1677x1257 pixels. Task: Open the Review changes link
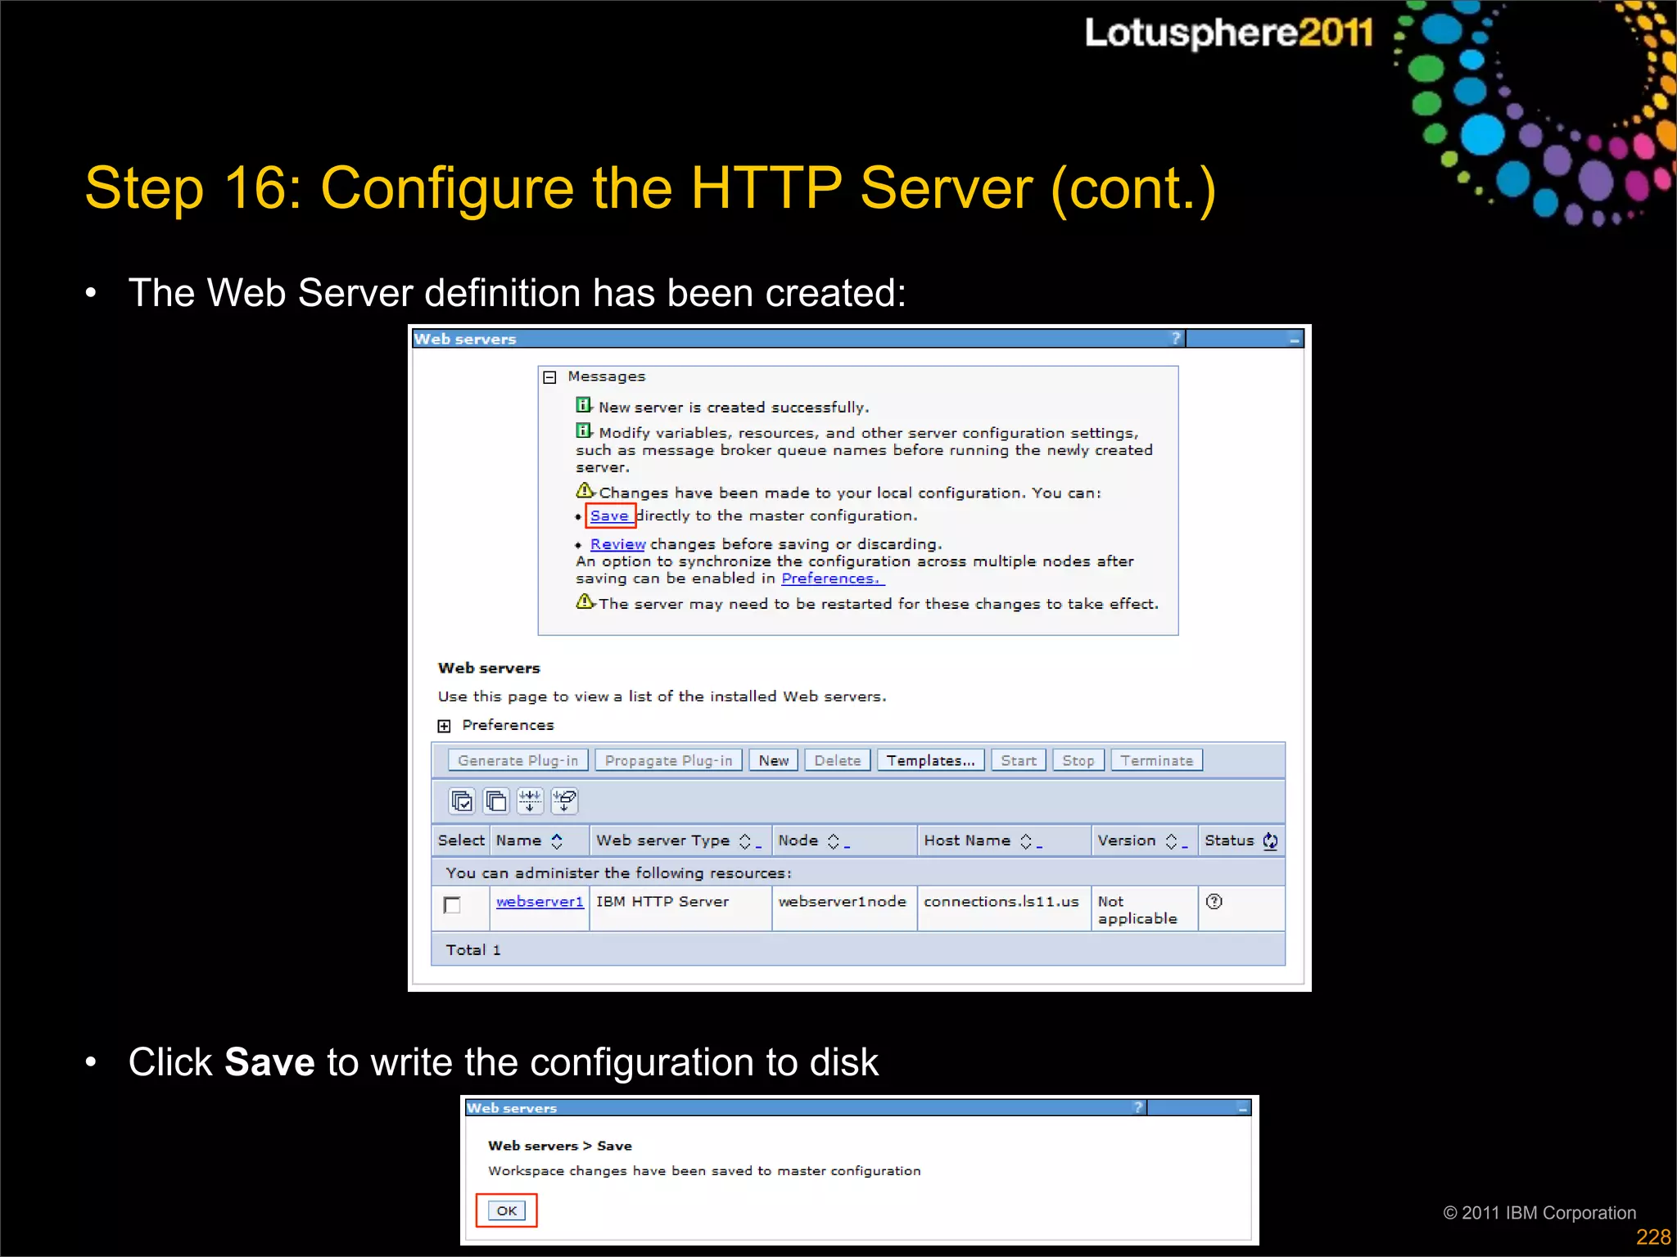(x=617, y=544)
